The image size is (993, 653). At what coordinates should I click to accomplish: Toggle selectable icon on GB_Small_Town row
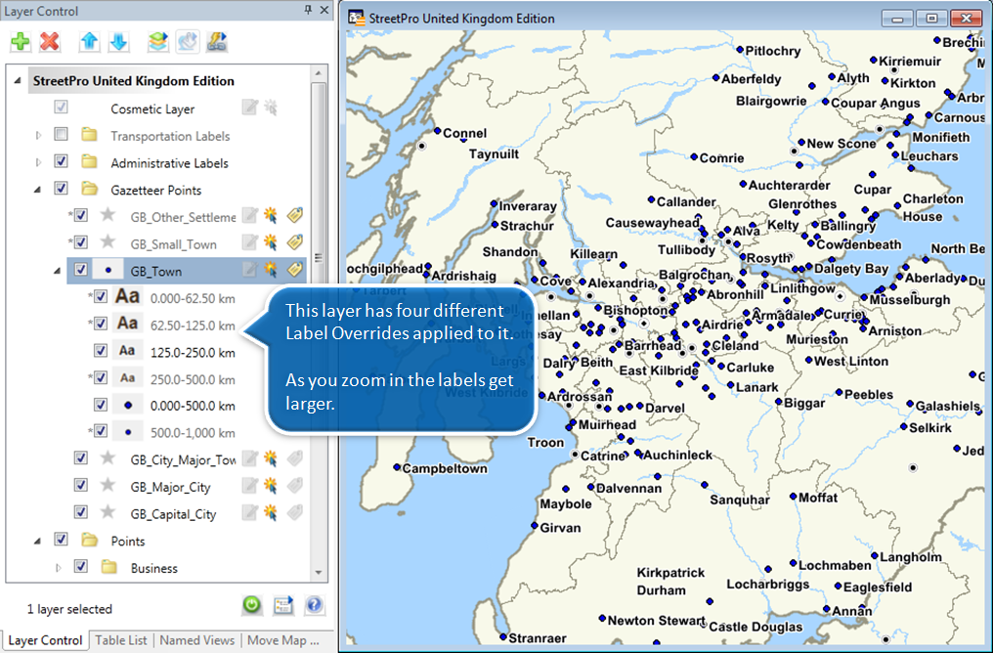271,243
